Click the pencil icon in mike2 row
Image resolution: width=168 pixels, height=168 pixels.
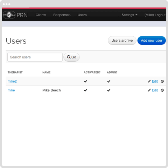(149, 81)
